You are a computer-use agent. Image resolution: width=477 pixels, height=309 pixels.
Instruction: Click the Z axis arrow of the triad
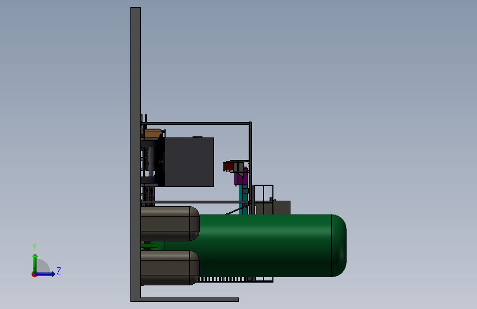[x=46, y=274]
